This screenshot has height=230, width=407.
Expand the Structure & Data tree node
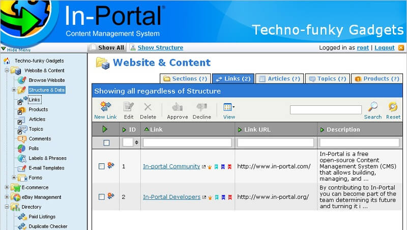pyautogui.click(x=14, y=90)
